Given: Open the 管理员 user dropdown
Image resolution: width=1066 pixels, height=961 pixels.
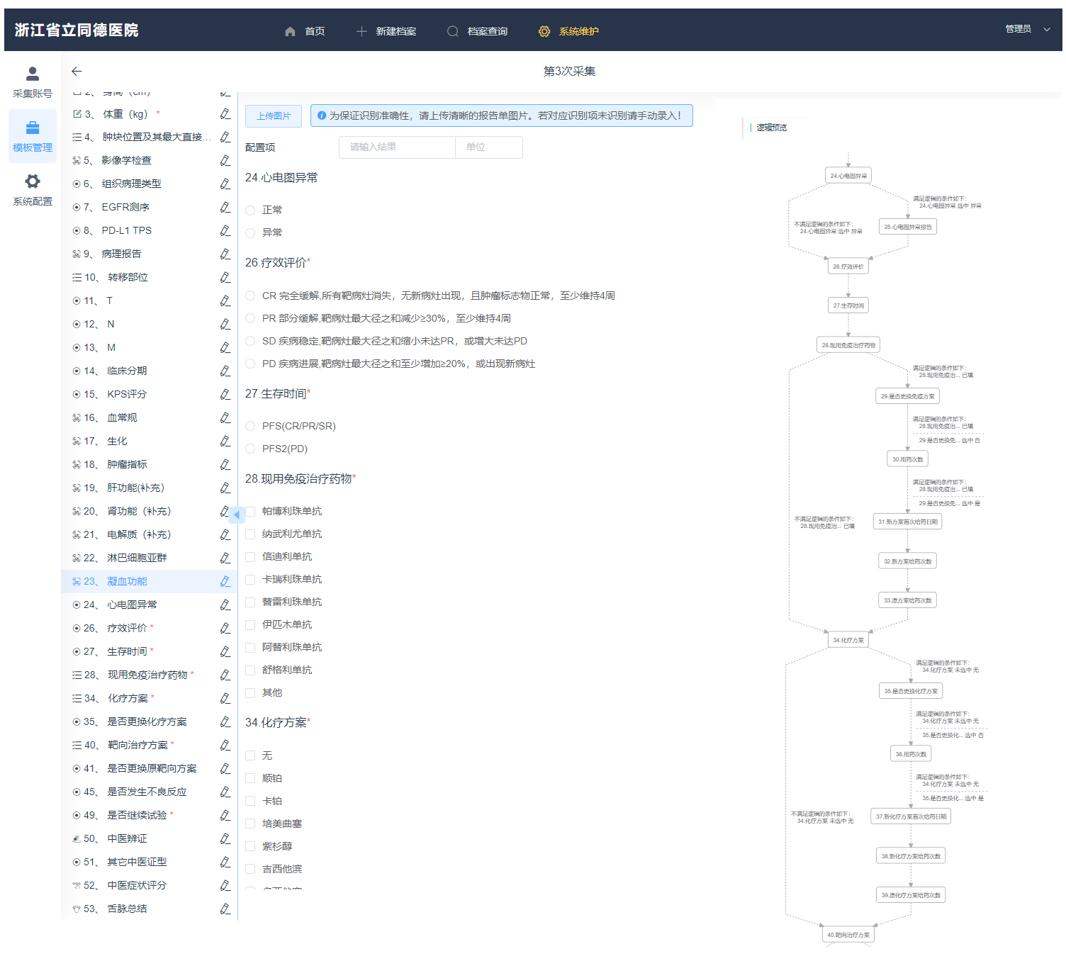Looking at the screenshot, I should (x=1027, y=29).
